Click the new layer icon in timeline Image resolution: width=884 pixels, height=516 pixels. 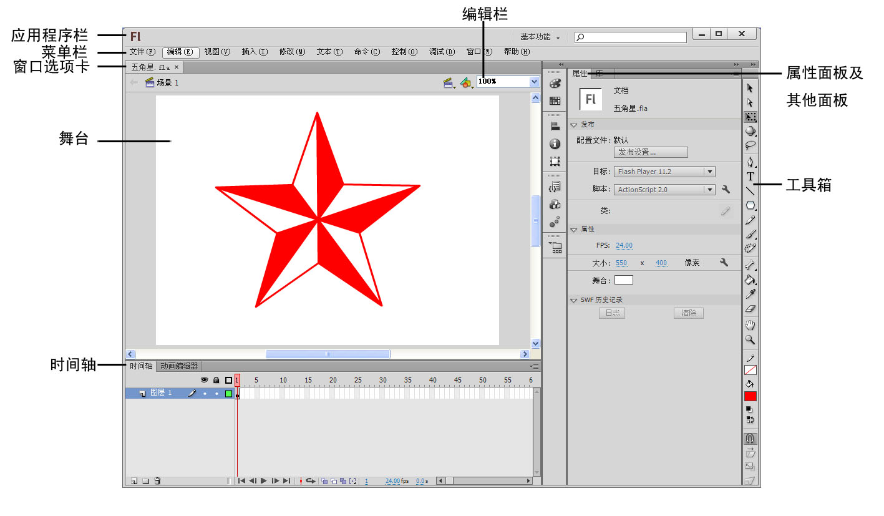click(134, 481)
